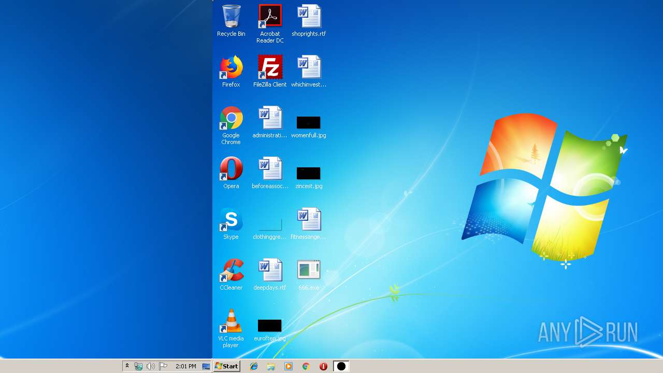Image resolution: width=663 pixels, height=373 pixels.
Task: Open the Recycle Bin desktop icon
Action: pyautogui.click(x=231, y=21)
